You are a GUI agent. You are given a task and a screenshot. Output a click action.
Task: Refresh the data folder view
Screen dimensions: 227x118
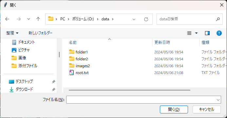[146, 19]
